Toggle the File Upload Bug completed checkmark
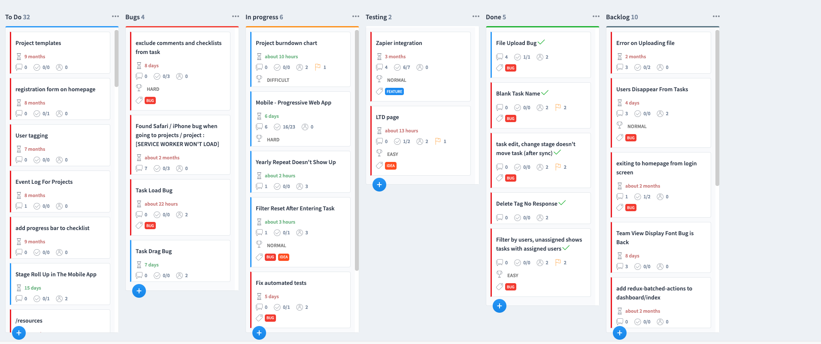The height and width of the screenshot is (344, 821). pyautogui.click(x=541, y=42)
